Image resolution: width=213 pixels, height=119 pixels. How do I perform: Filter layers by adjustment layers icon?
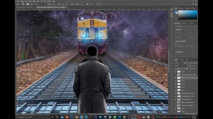coord(187,63)
